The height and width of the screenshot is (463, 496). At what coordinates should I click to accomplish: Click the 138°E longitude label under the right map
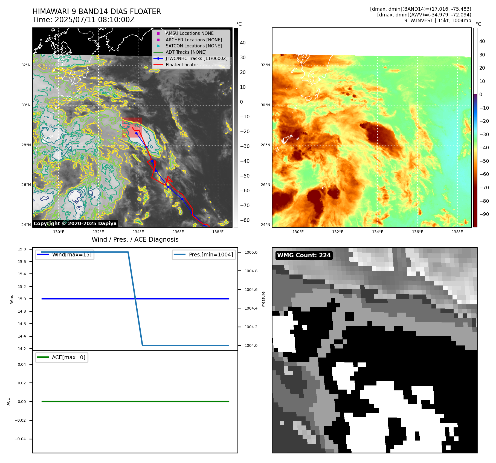click(x=457, y=232)
